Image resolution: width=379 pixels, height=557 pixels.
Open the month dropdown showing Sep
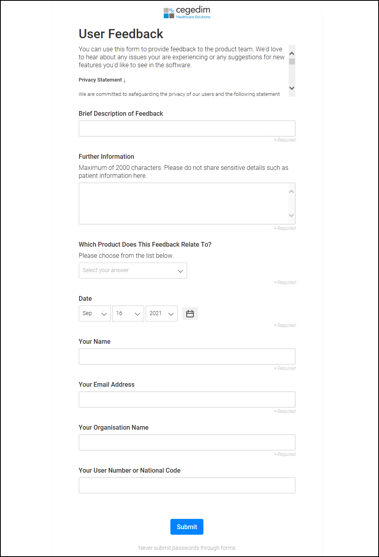[95, 314]
